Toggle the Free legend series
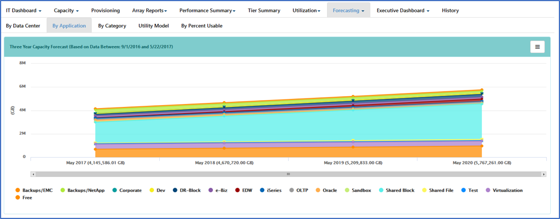560x219 pixels. [23, 197]
